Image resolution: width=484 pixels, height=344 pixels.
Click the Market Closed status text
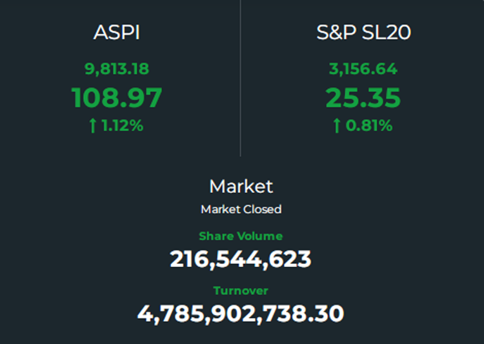point(241,209)
